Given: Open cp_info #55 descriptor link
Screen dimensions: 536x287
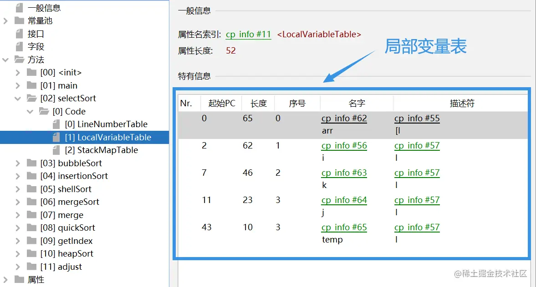Looking at the screenshot, I should click(417, 118).
